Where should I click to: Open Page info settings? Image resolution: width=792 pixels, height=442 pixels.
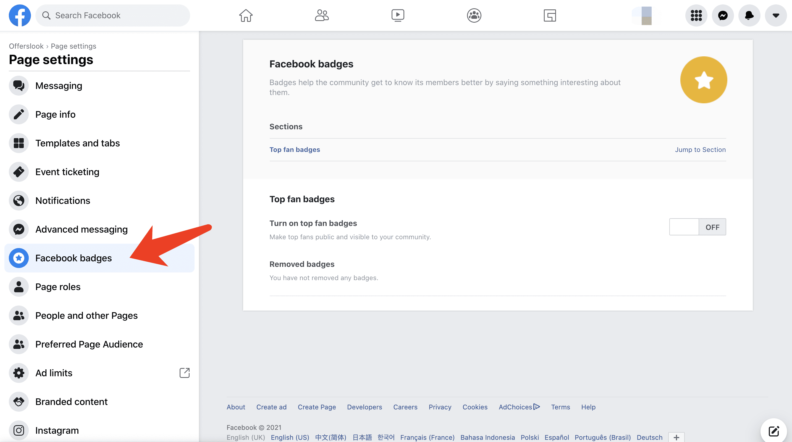tap(55, 114)
